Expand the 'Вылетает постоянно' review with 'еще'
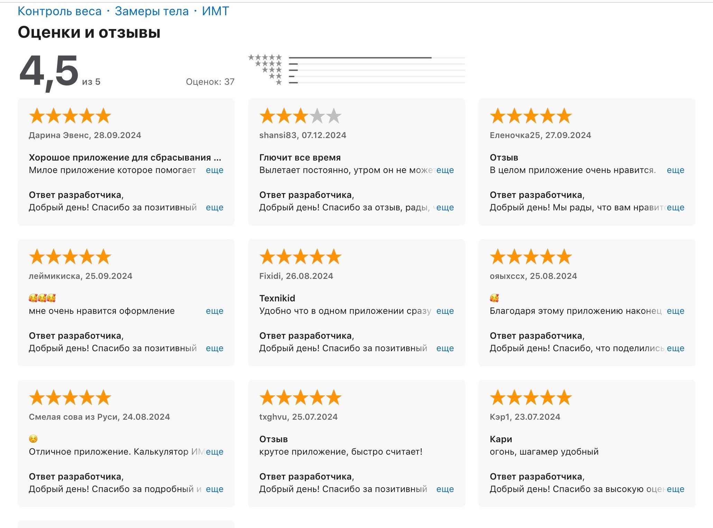Screen dimensions: 713x528 445,170
